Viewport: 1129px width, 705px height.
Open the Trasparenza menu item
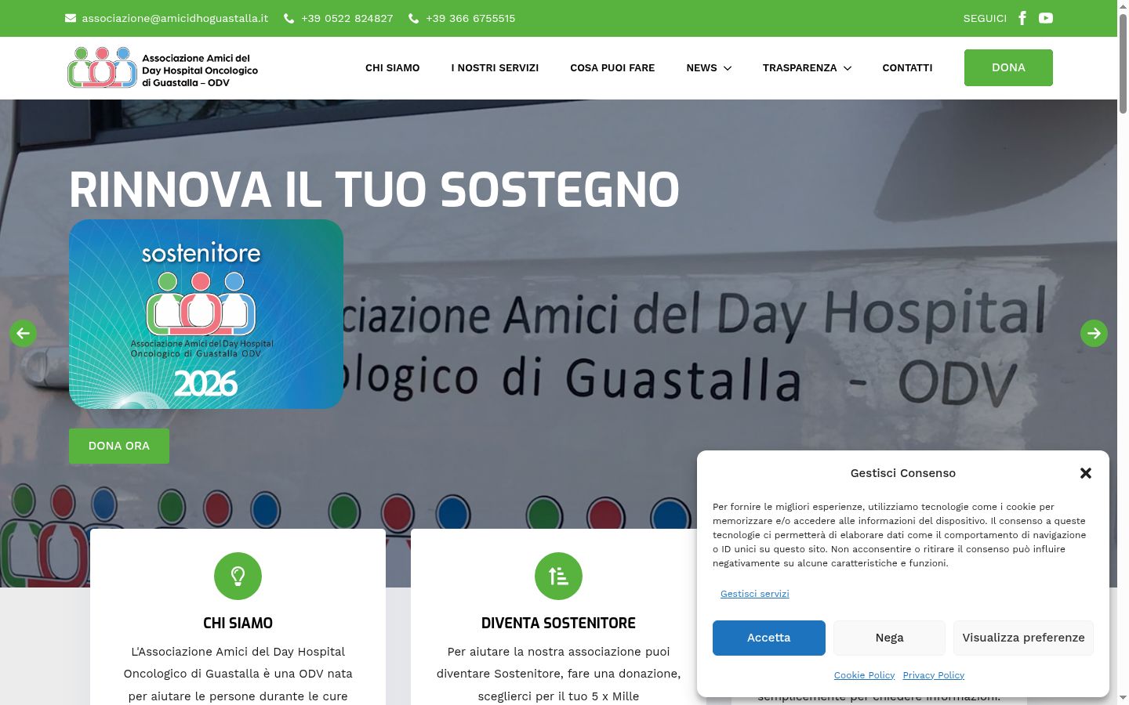[800, 68]
